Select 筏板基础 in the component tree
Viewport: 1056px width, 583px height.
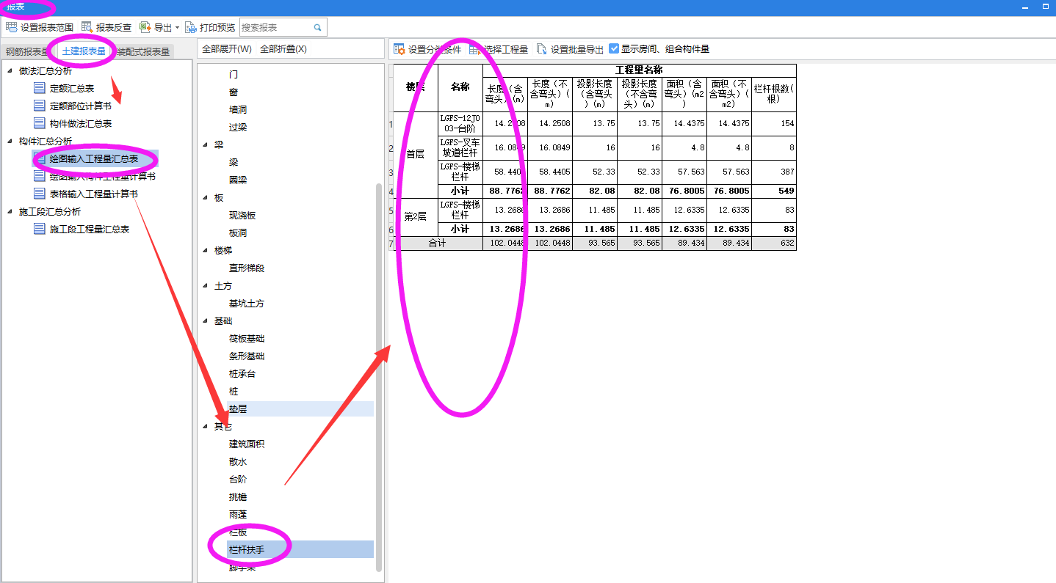pyautogui.click(x=247, y=338)
